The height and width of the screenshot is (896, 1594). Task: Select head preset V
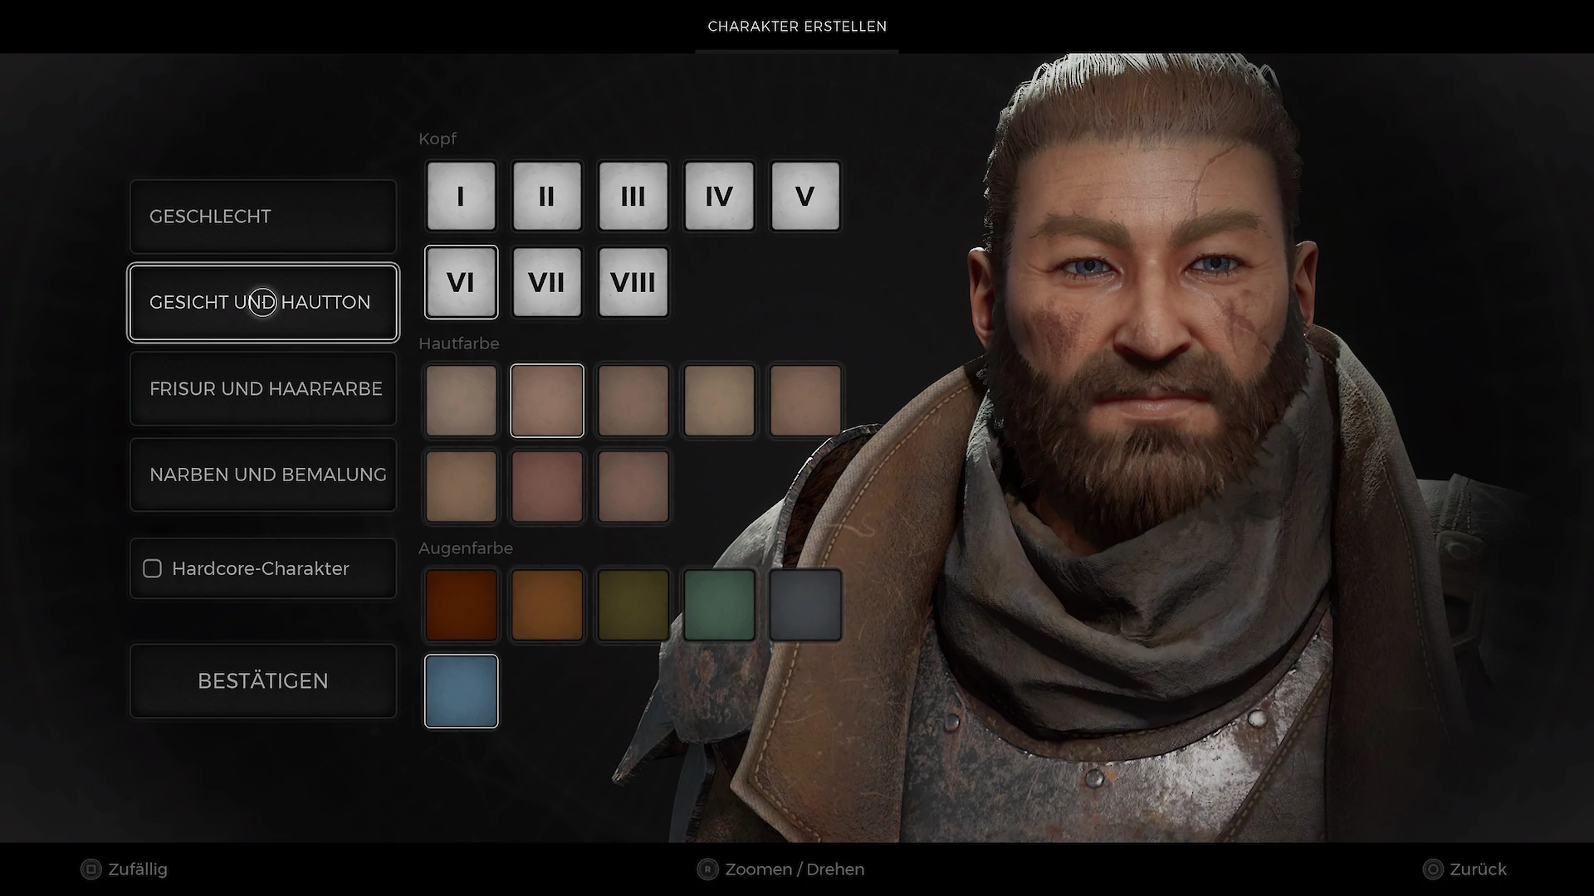804,197
